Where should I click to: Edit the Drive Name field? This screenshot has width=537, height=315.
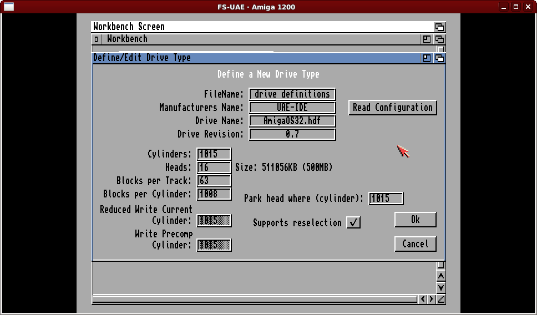click(292, 121)
